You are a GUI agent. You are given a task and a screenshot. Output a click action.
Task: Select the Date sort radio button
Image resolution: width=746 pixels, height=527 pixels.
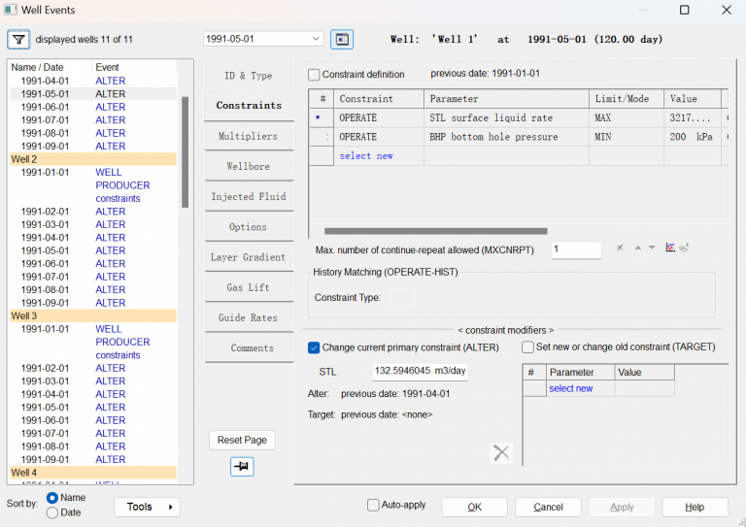pyautogui.click(x=52, y=512)
